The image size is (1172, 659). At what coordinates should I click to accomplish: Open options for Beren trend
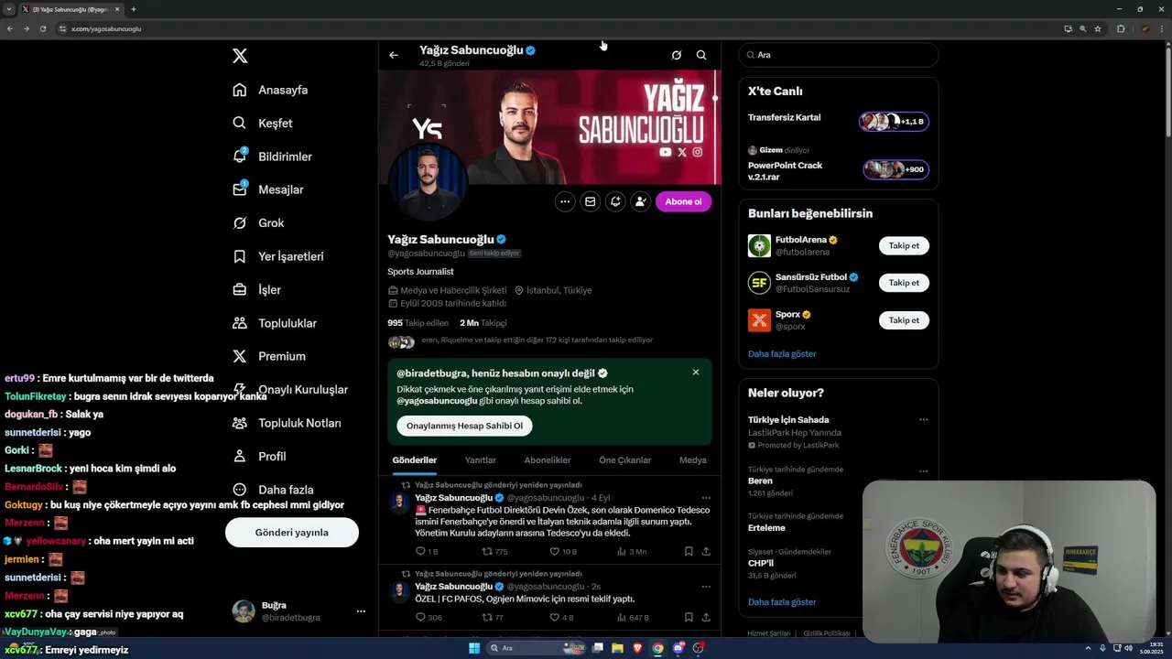tap(923, 470)
